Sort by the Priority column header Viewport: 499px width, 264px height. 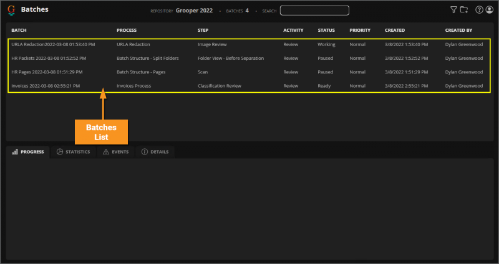(360, 30)
